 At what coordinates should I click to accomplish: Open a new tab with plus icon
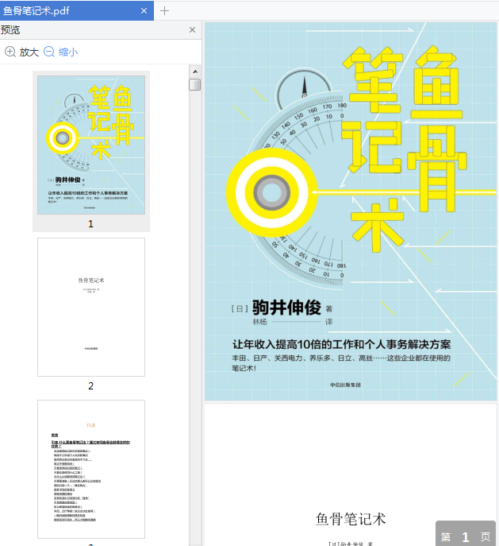164,11
